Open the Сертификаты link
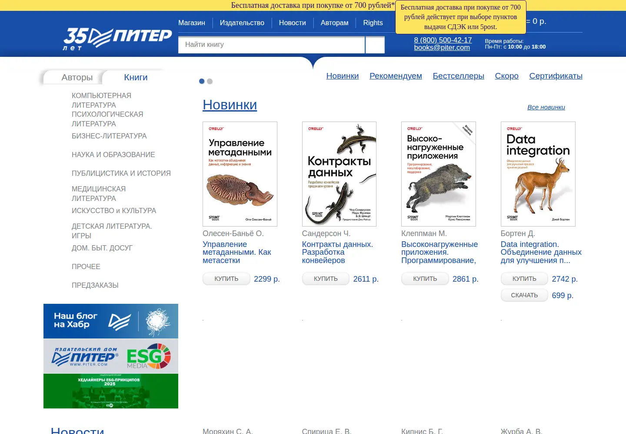Screen dimensions: 626x434 [x=556, y=76]
